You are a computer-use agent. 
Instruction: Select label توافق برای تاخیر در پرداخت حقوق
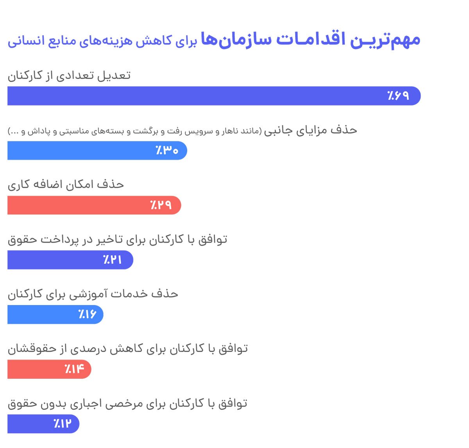[x=118, y=239]
